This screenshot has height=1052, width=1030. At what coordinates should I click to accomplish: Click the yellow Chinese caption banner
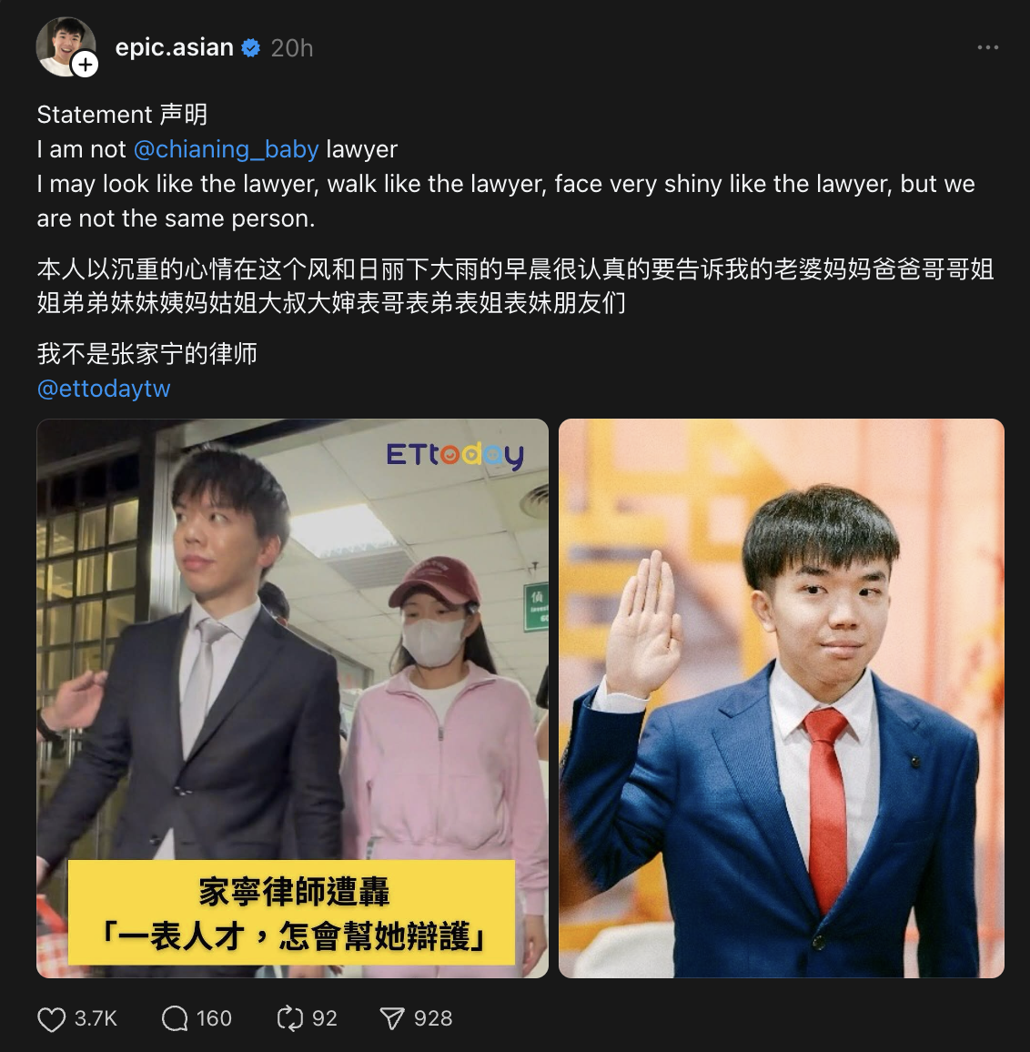click(291, 913)
